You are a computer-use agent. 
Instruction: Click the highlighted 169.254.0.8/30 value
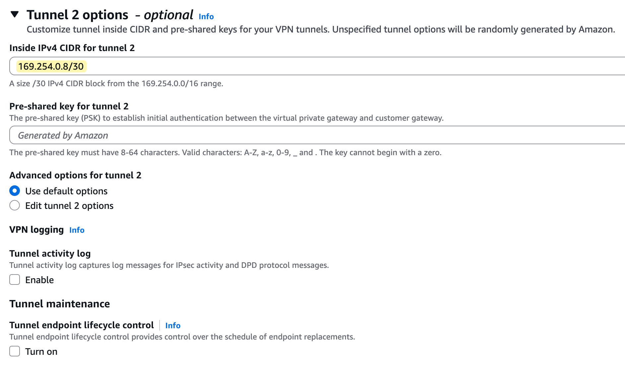click(51, 67)
